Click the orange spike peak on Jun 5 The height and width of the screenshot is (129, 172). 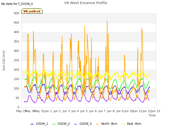click(85, 26)
